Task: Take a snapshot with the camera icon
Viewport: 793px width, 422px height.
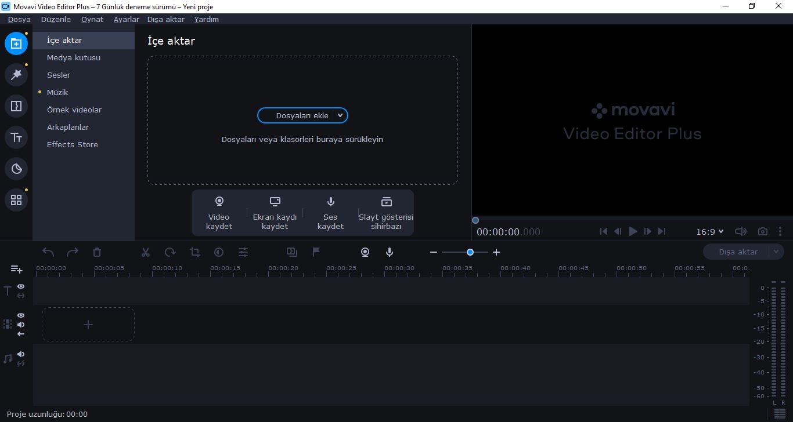Action: pos(763,231)
